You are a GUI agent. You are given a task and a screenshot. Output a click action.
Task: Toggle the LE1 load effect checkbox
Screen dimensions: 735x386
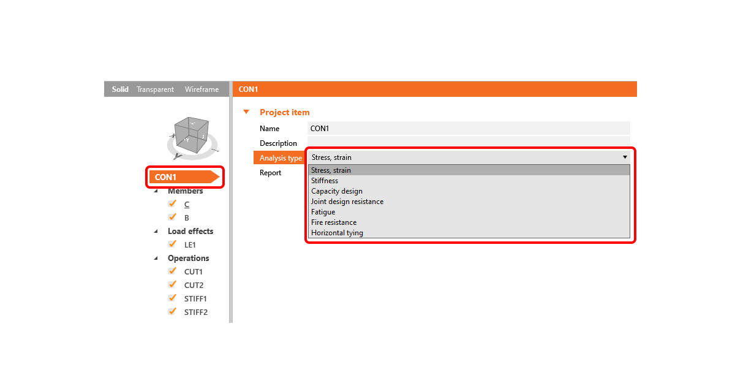[172, 244]
